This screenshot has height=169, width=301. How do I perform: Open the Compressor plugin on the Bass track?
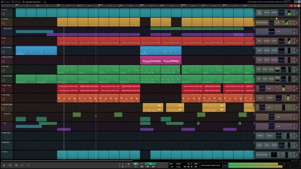click(266, 41)
